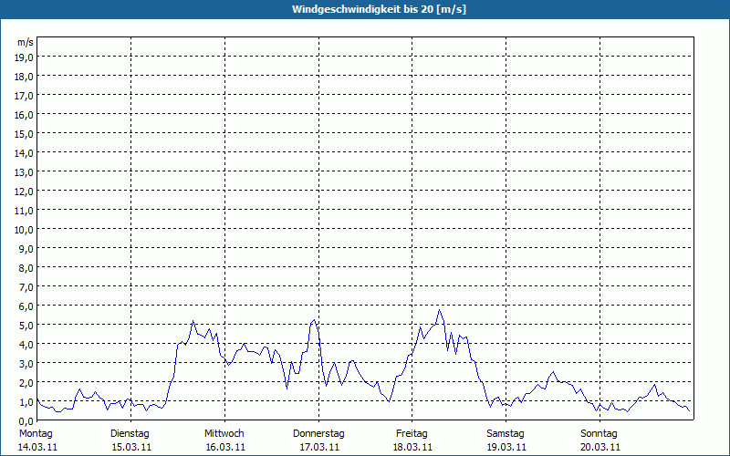Click the y-axis value 5,0
Image resolution: width=730 pixels, height=456 pixels.
coord(26,326)
